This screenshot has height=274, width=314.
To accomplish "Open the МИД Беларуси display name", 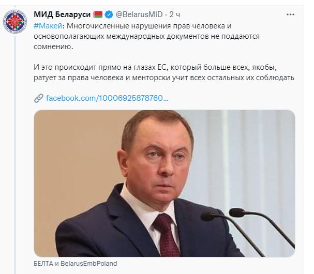I will 62,13.
